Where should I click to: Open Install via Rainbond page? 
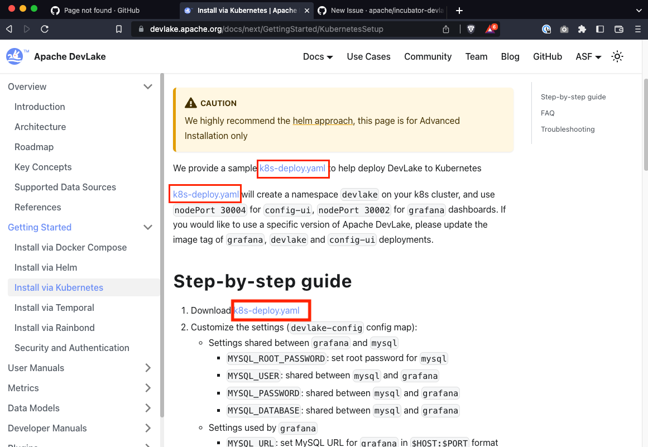[x=55, y=328]
